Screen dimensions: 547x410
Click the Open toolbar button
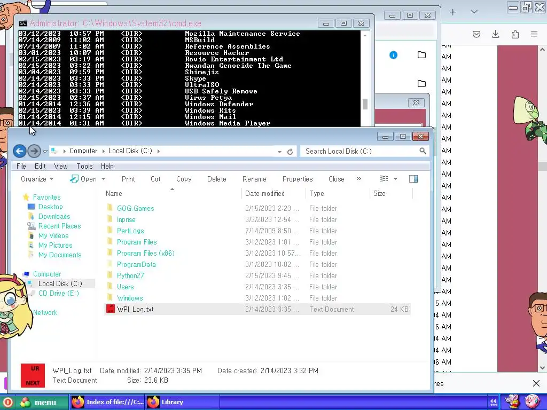[84, 179]
